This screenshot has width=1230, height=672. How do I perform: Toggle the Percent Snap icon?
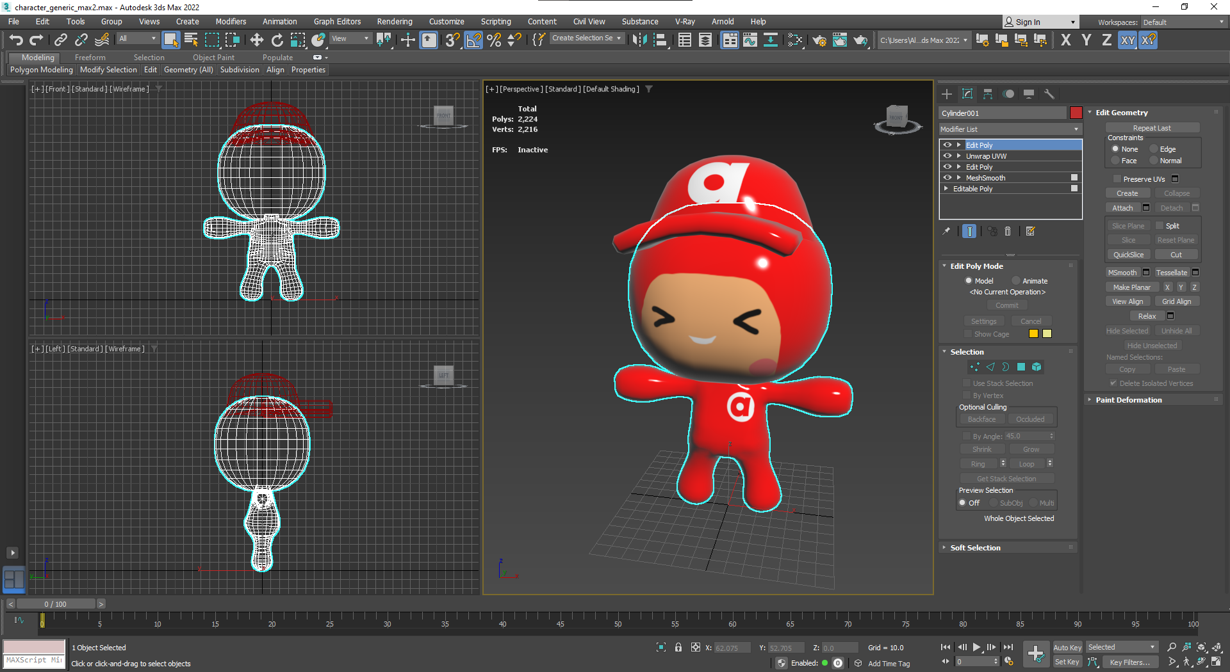tap(494, 40)
